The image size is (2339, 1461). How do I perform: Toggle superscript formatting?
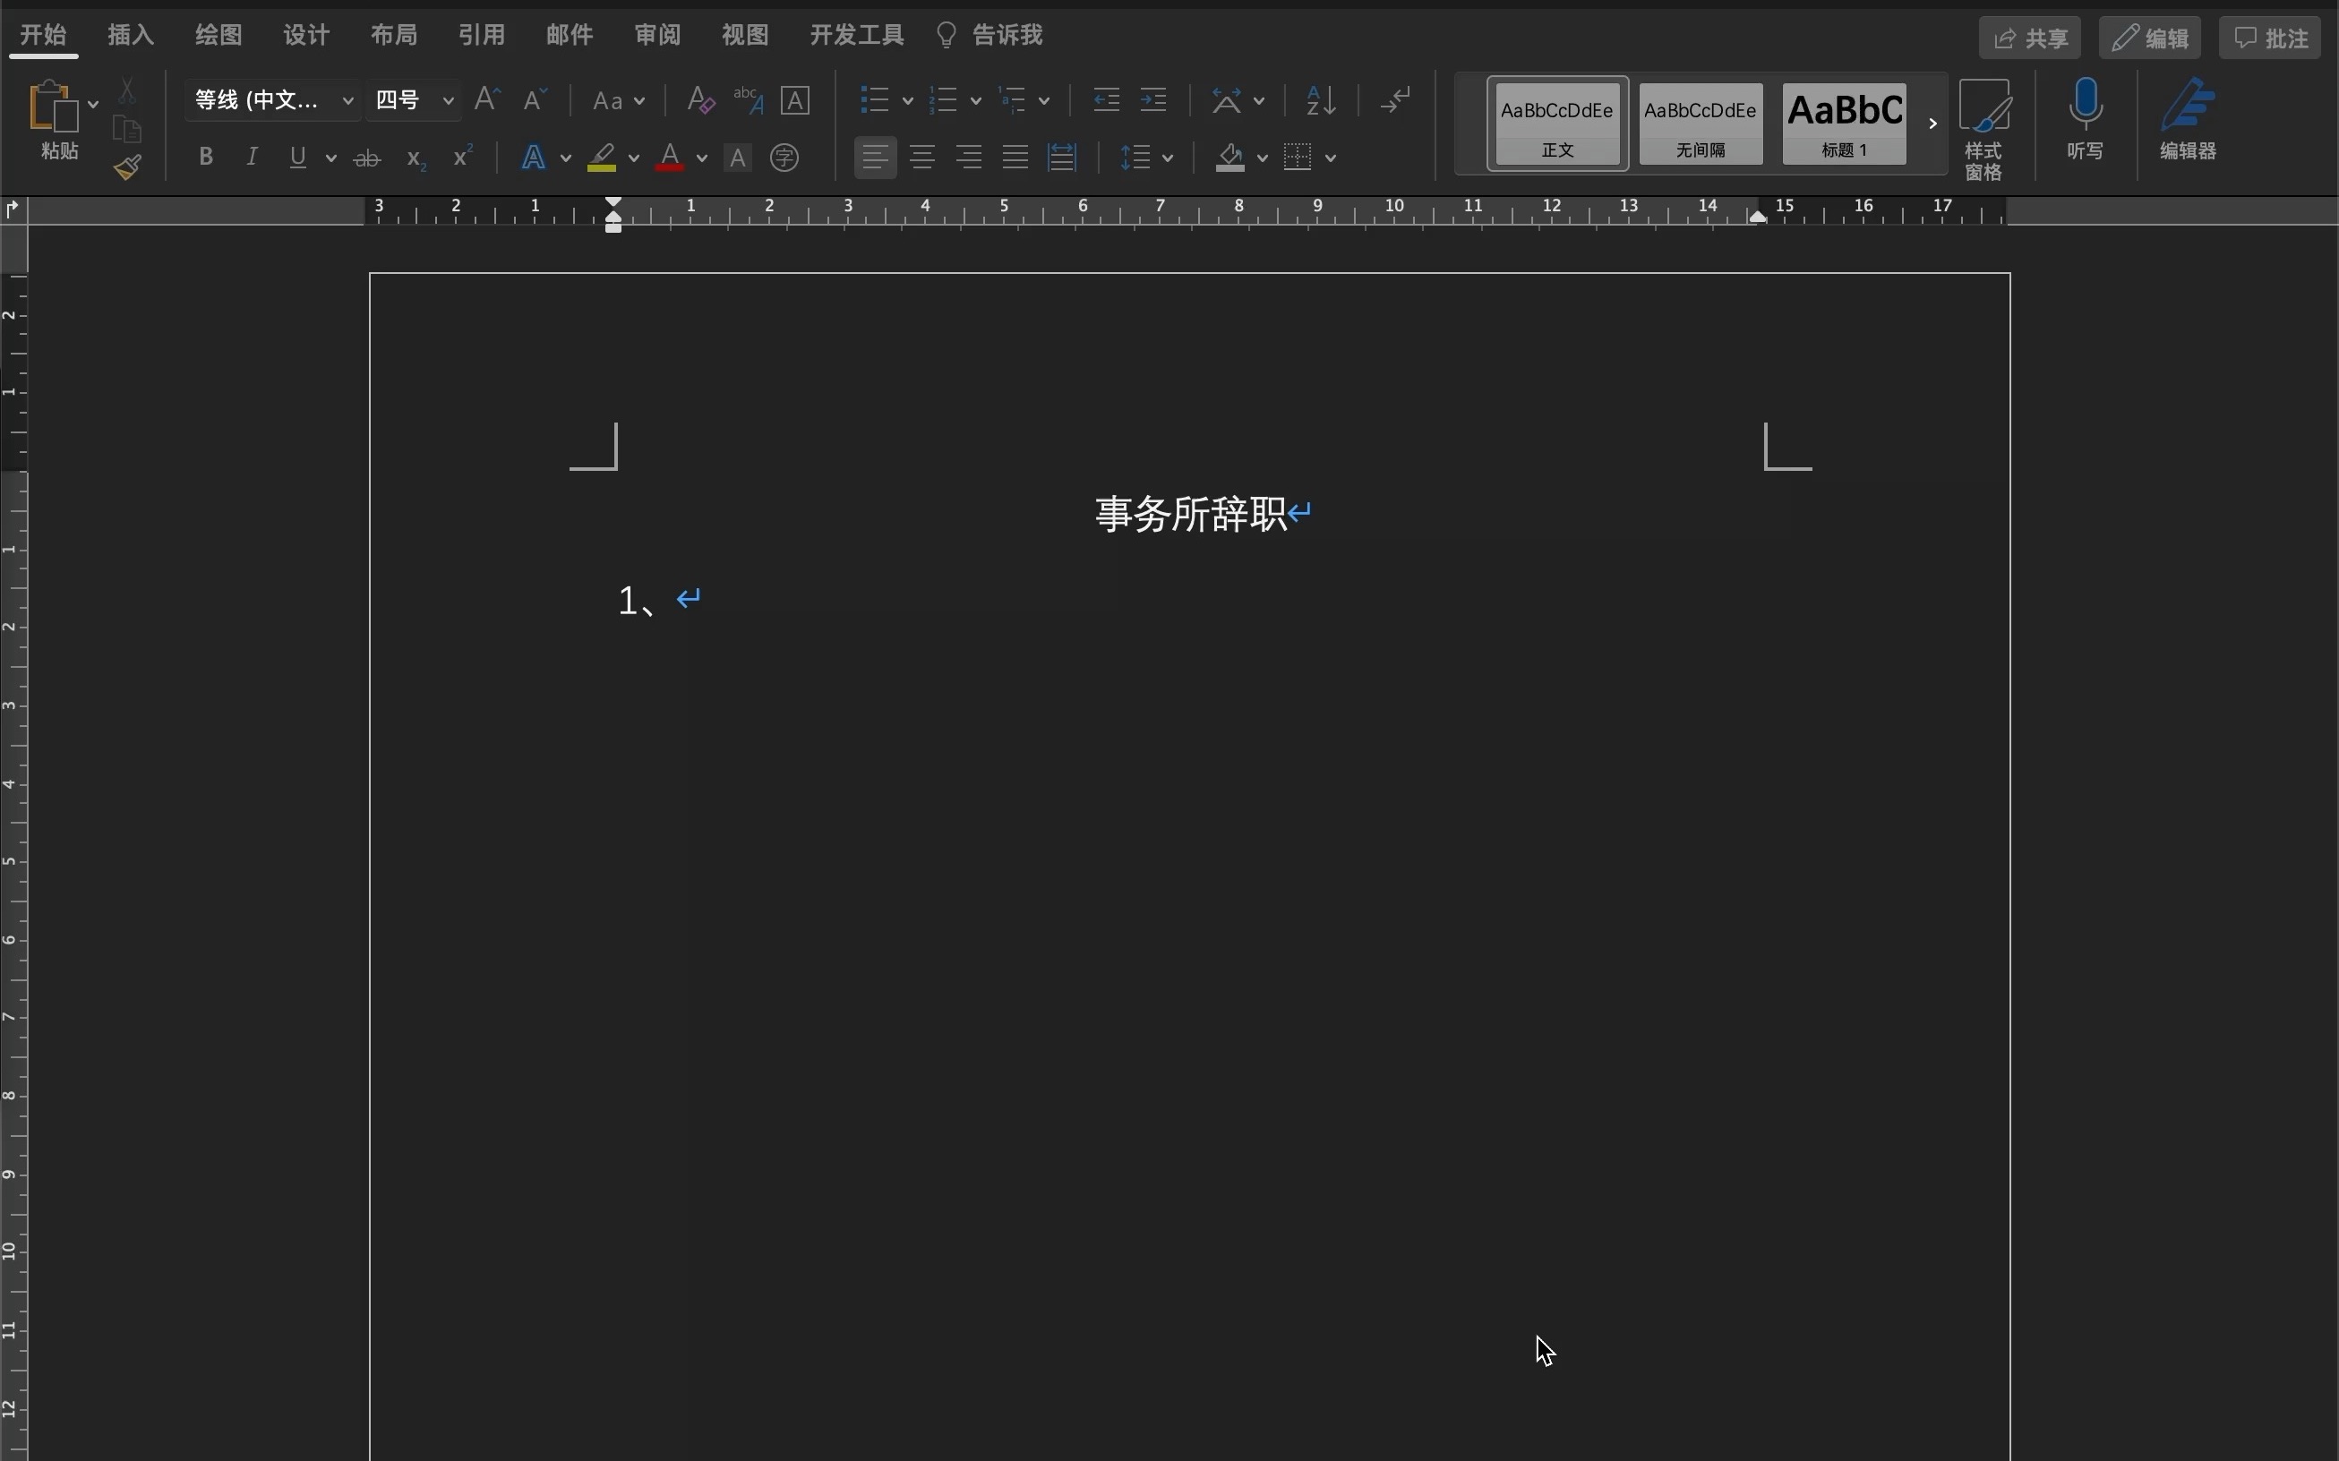pyautogui.click(x=463, y=157)
